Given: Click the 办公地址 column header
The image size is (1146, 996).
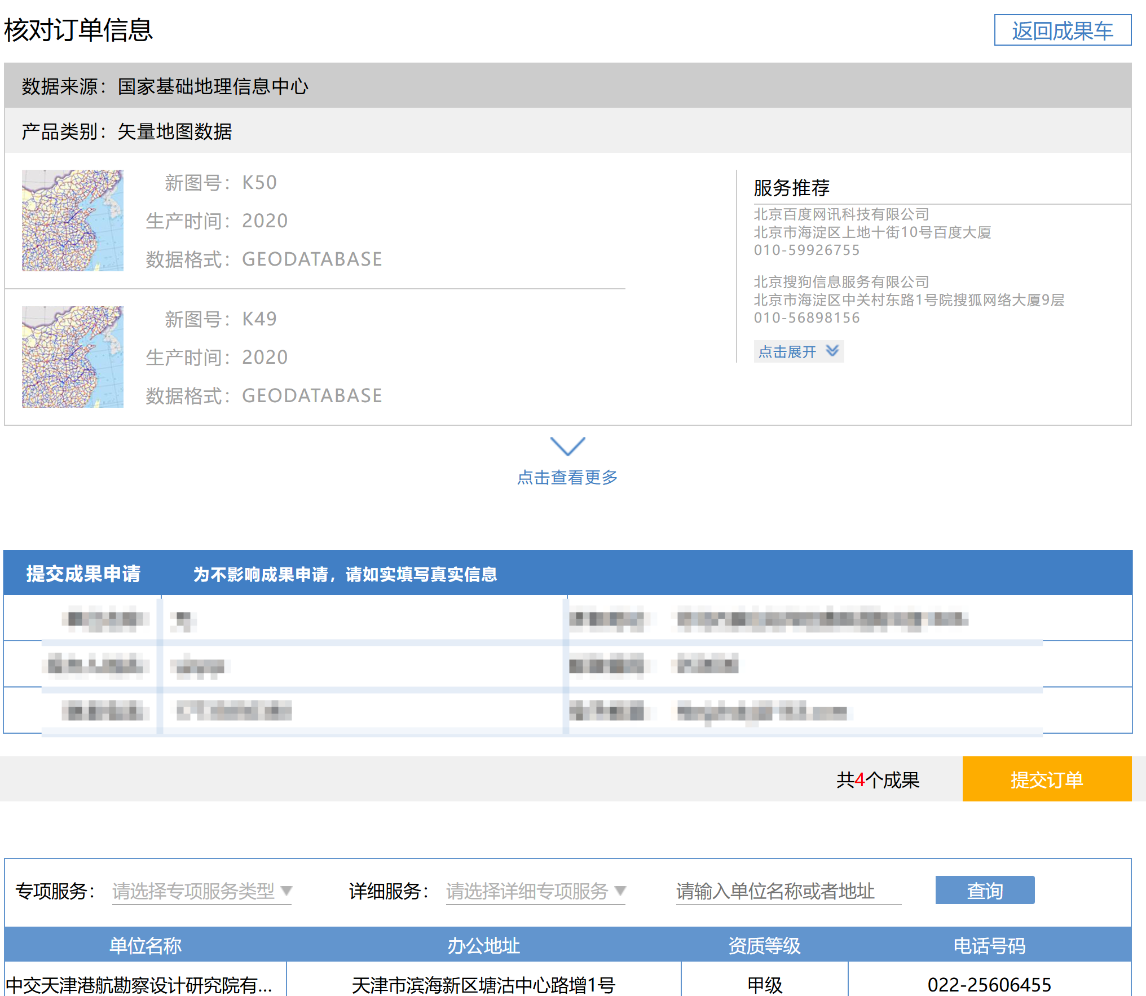Looking at the screenshot, I should tap(483, 945).
